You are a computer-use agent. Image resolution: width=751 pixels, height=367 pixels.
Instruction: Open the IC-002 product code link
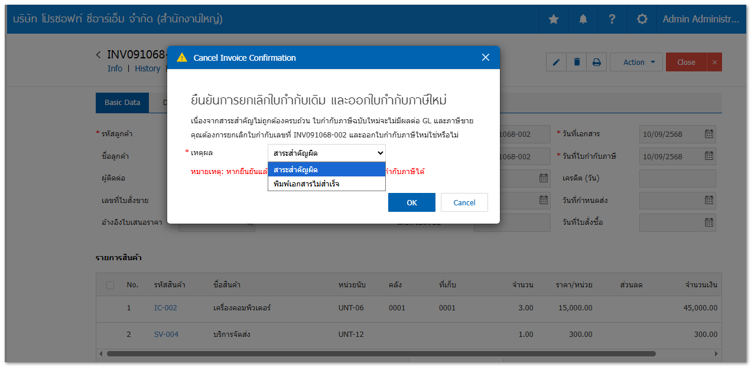(x=165, y=308)
